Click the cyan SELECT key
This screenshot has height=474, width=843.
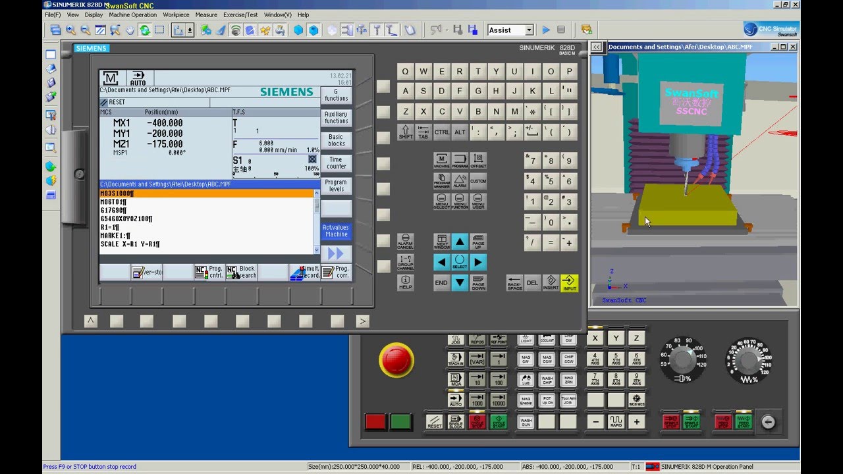[x=460, y=262]
